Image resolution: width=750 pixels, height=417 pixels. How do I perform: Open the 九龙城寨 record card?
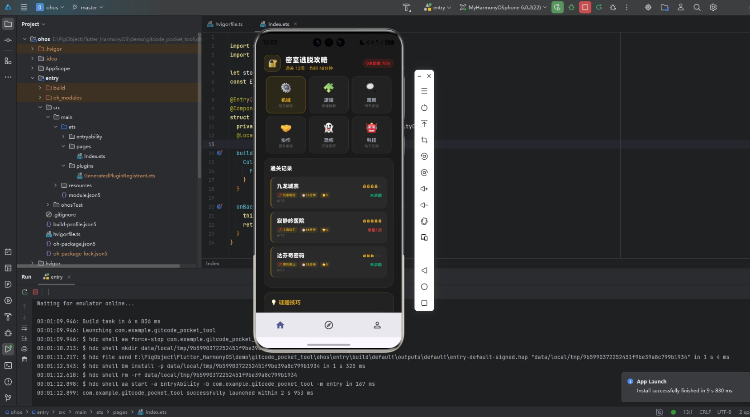tap(329, 192)
